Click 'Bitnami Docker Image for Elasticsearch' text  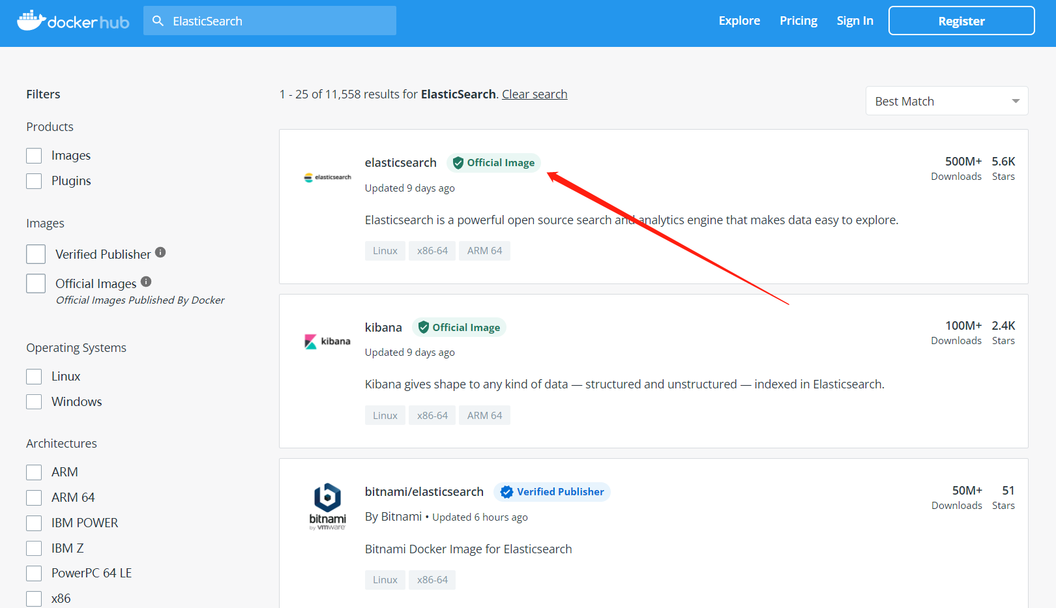tap(468, 549)
